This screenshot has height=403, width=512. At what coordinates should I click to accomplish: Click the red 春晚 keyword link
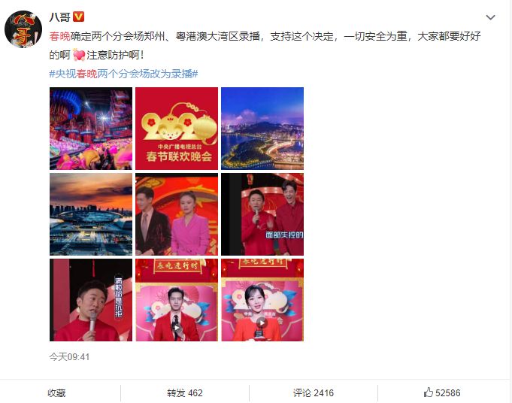[x=59, y=36]
